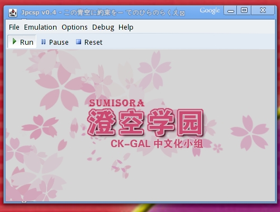Click the Pause toolbar button
The height and width of the screenshot is (212, 280).
(x=55, y=42)
